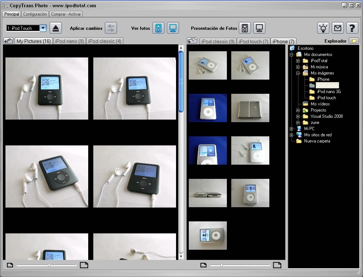Click the Mis sitios de red network icon
Image resolution: width=363 pixels, height=277 pixels.
pos(299,135)
